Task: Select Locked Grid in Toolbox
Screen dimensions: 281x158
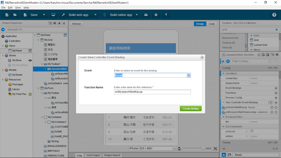Action: [x=260, y=45]
